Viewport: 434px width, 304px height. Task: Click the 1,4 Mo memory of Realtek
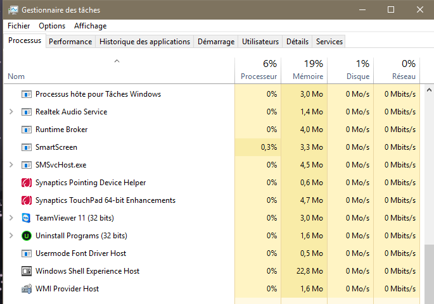pos(311,112)
